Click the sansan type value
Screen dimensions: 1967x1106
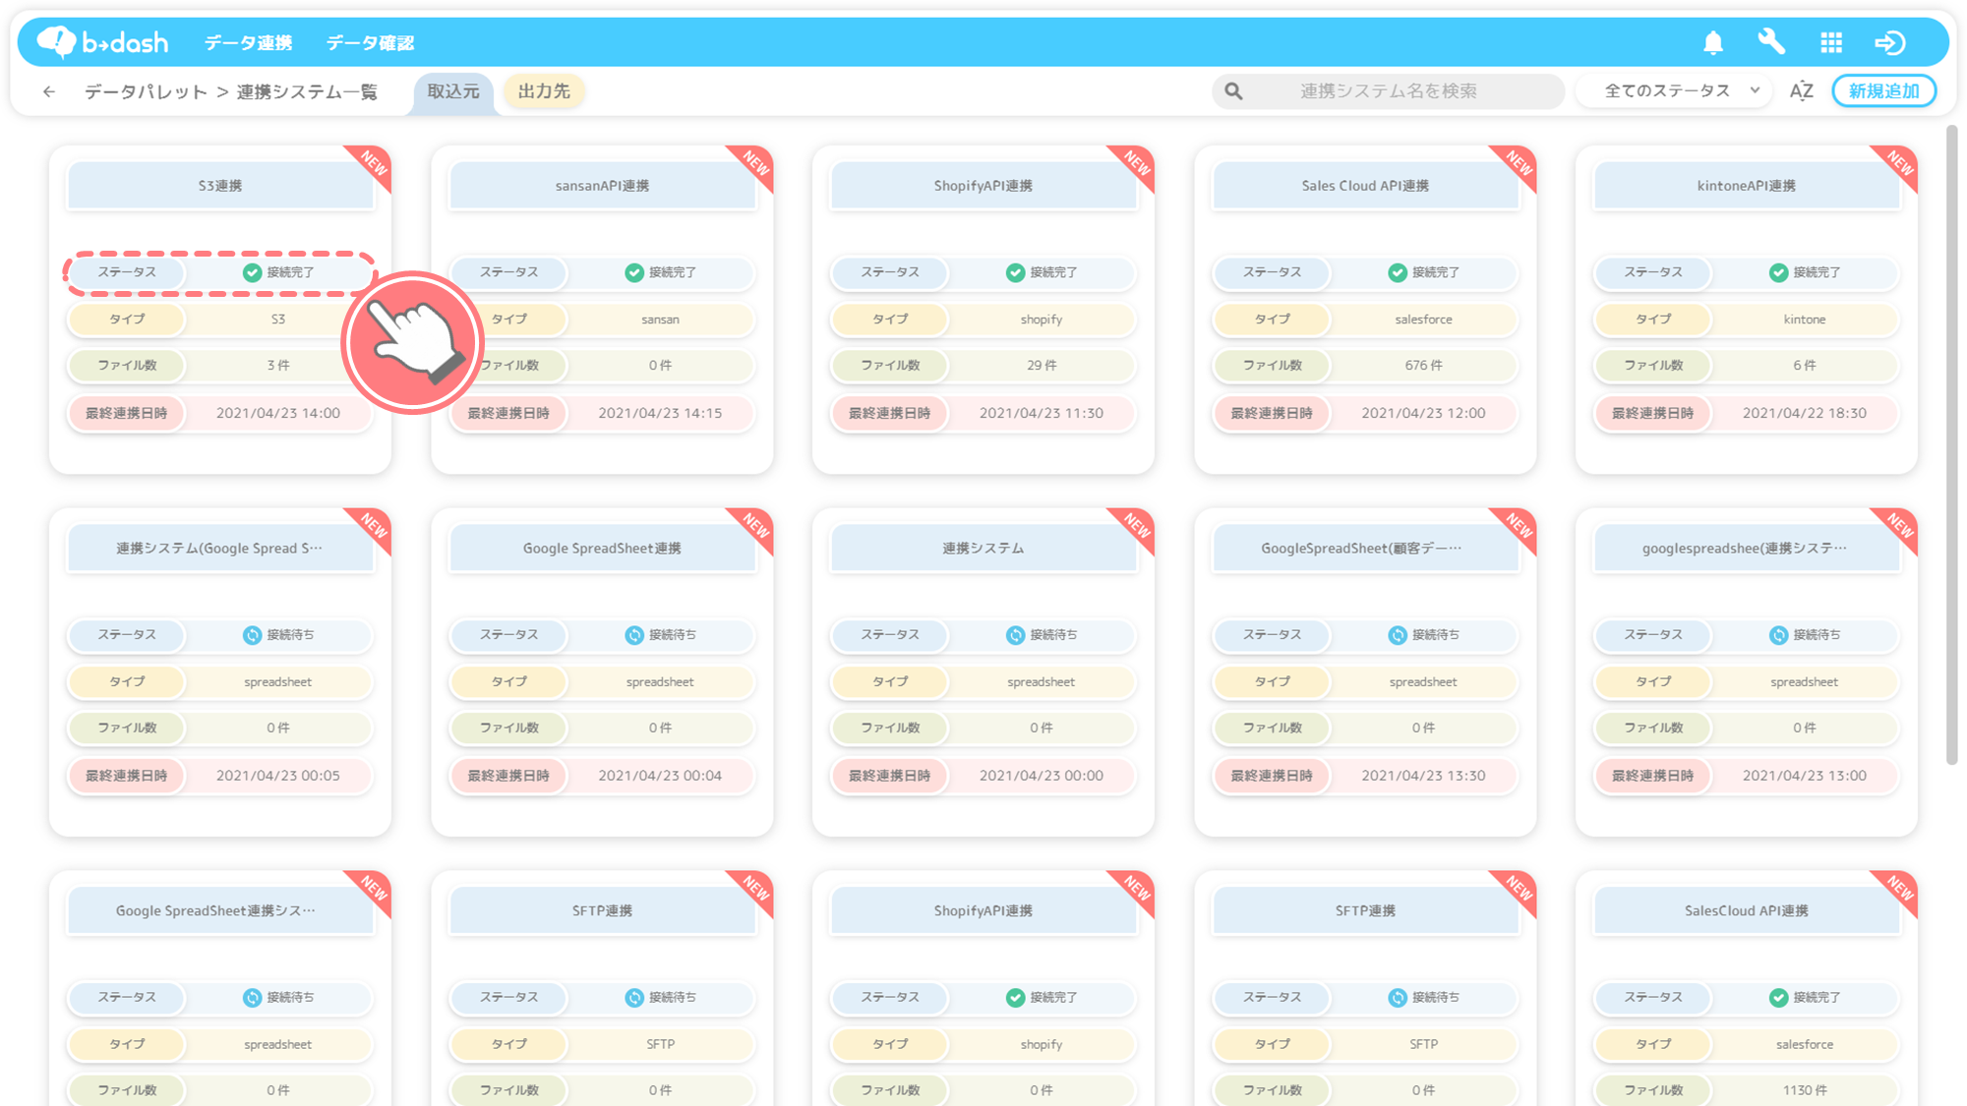click(660, 320)
